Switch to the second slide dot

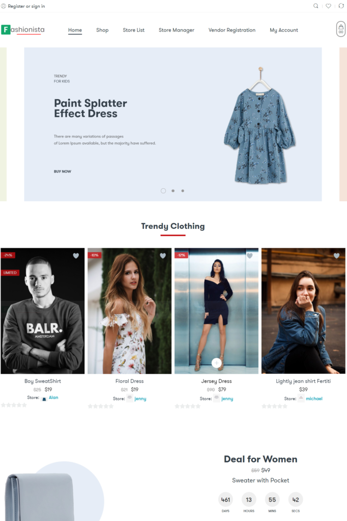[x=173, y=191]
